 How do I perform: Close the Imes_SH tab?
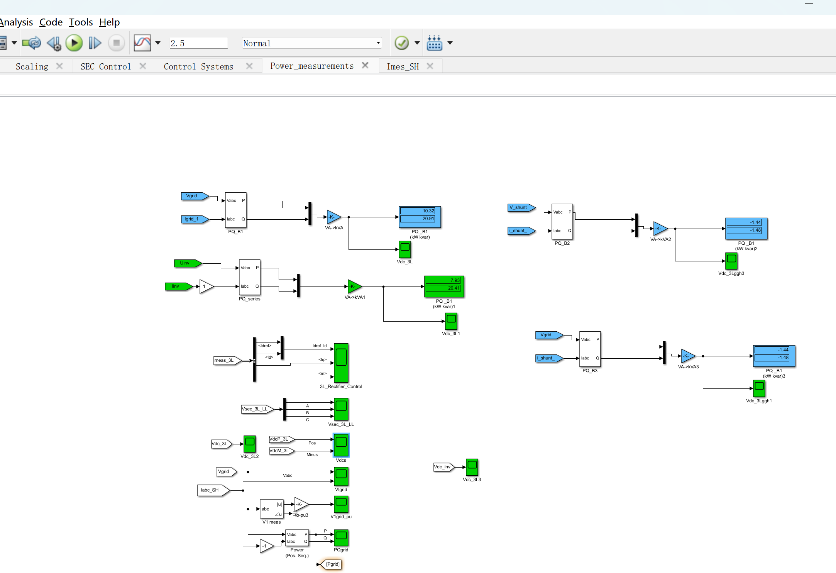coord(430,66)
